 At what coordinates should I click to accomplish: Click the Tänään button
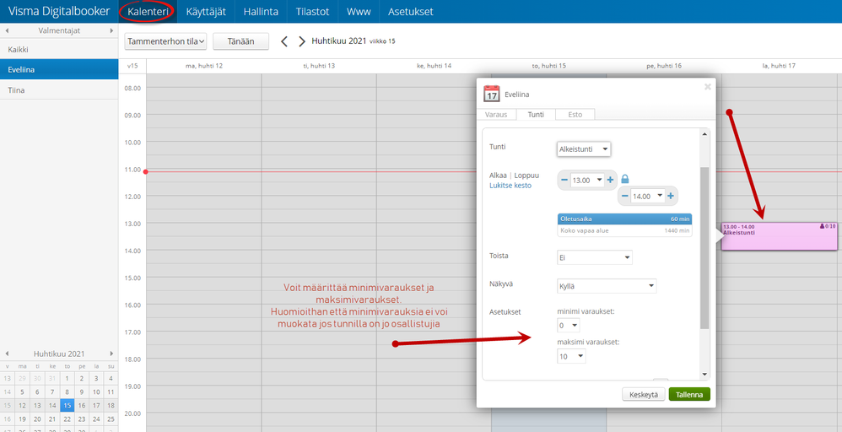point(240,40)
